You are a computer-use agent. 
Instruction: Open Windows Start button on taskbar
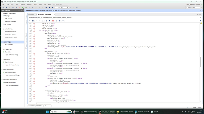47,112
